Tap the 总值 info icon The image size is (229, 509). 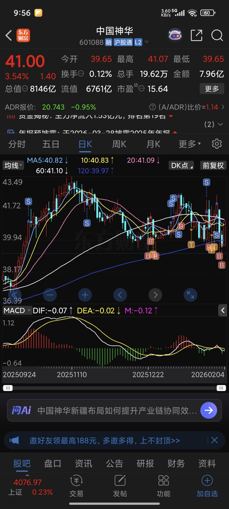pos(25,89)
